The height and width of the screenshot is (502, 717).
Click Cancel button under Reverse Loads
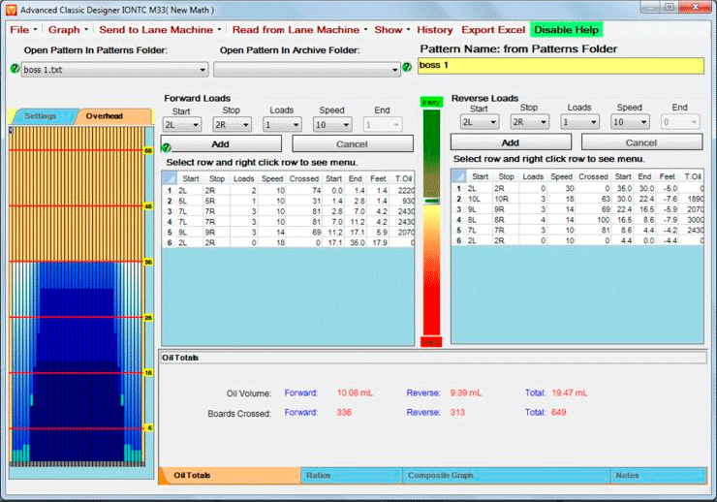[x=640, y=141]
